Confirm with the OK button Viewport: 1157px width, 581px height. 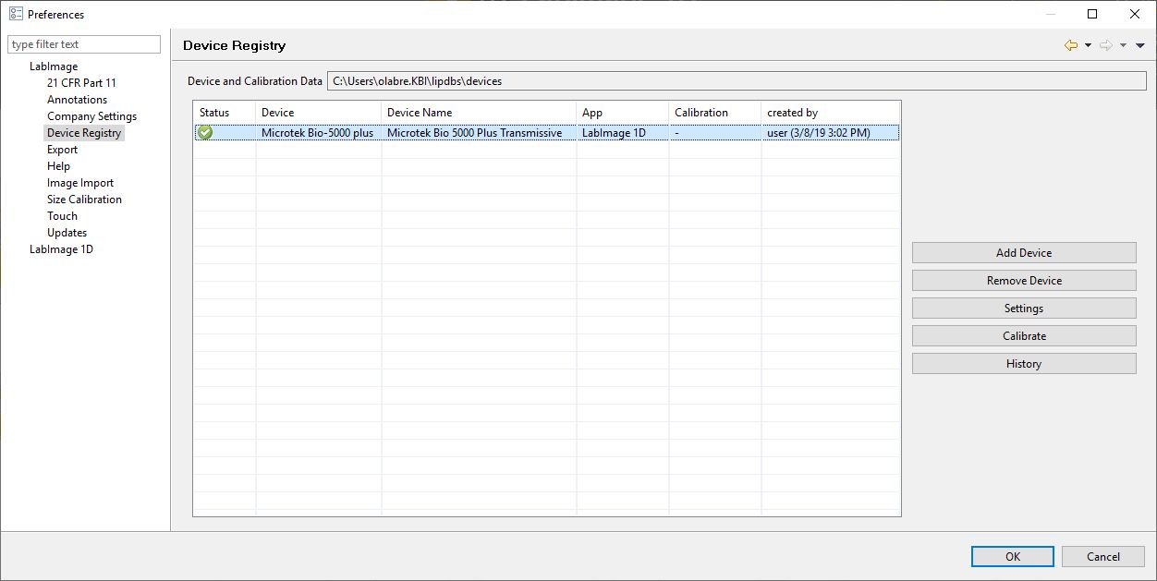point(1013,556)
